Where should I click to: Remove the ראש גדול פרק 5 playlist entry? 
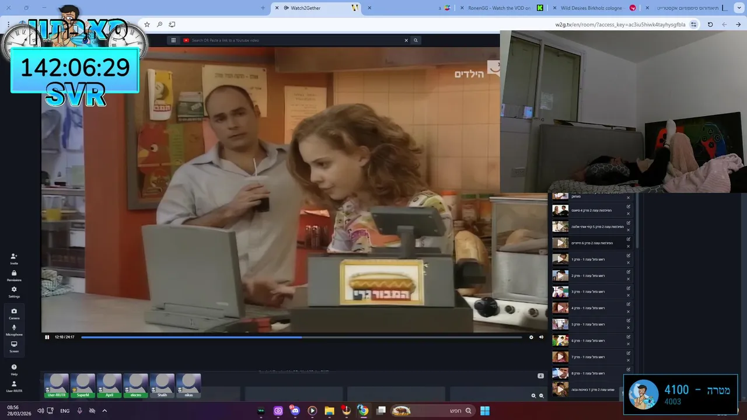point(629,328)
